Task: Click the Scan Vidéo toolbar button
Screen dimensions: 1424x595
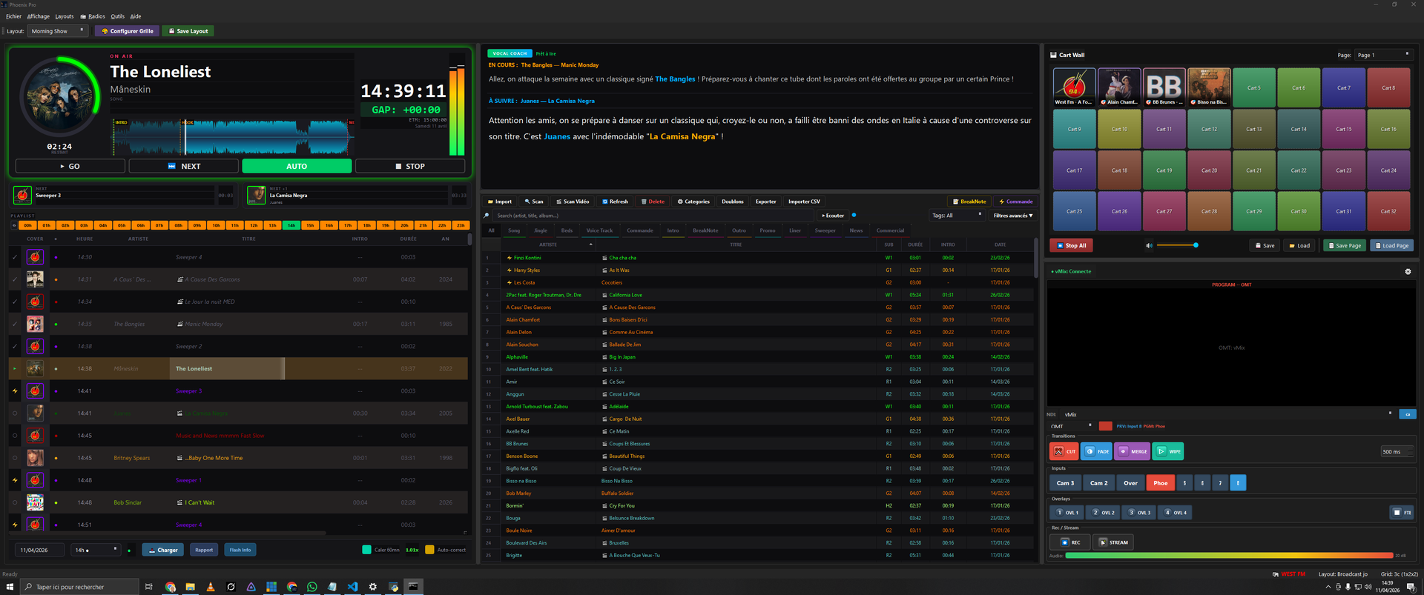Action: click(x=573, y=202)
